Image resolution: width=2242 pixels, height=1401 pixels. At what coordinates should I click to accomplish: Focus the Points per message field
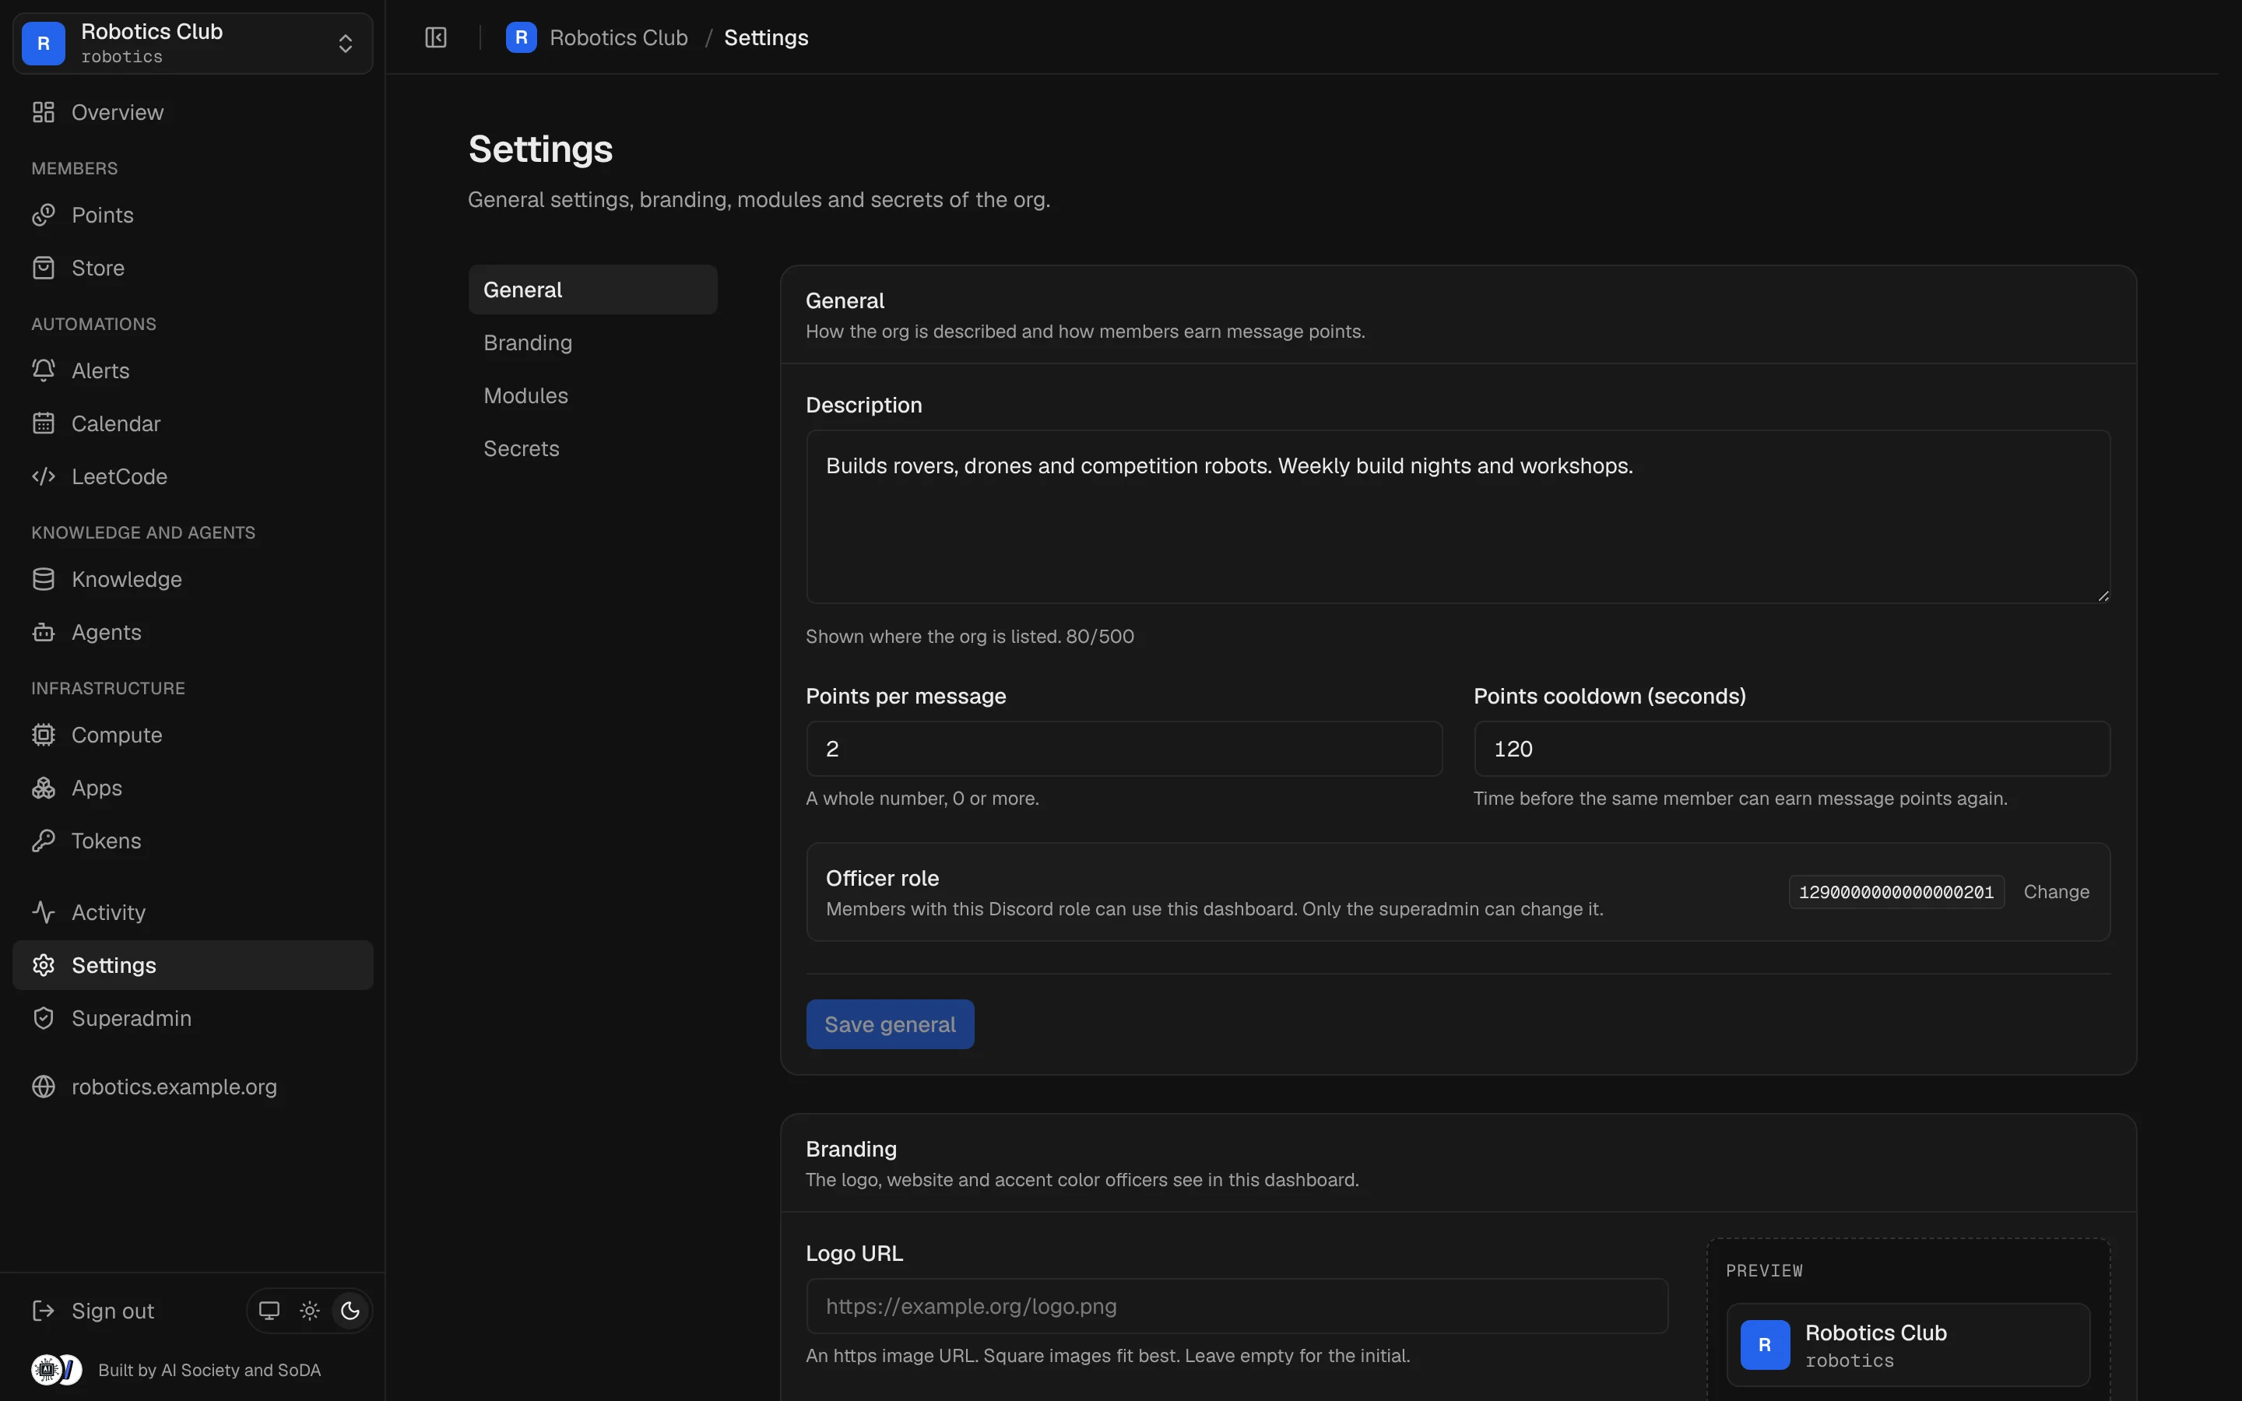[1124, 749]
